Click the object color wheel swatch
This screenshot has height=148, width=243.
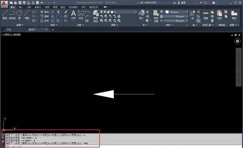coord(161,12)
